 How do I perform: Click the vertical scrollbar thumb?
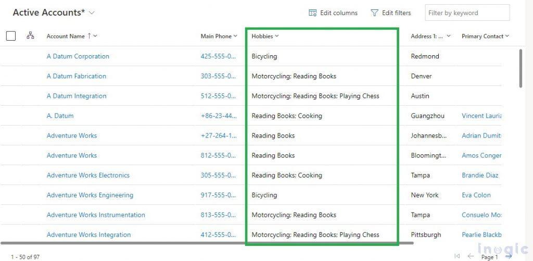[521, 68]
